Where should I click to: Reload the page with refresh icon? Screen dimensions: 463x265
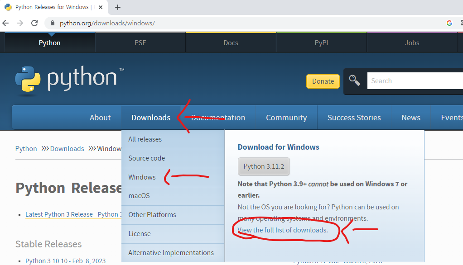34,23
